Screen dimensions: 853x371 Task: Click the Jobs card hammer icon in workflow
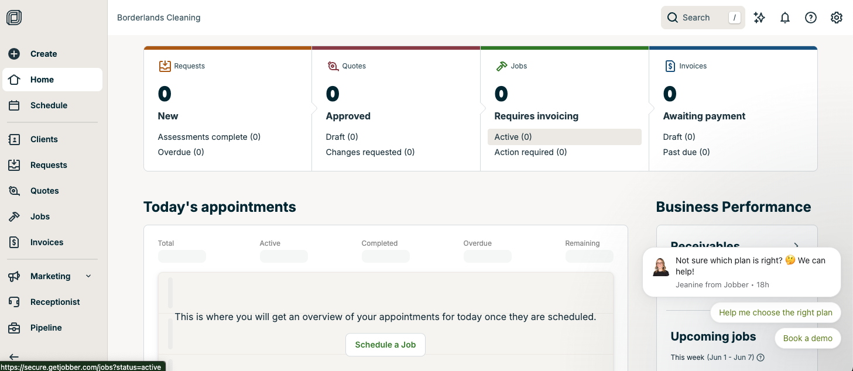pyautogui.click(x=502, y=66)
